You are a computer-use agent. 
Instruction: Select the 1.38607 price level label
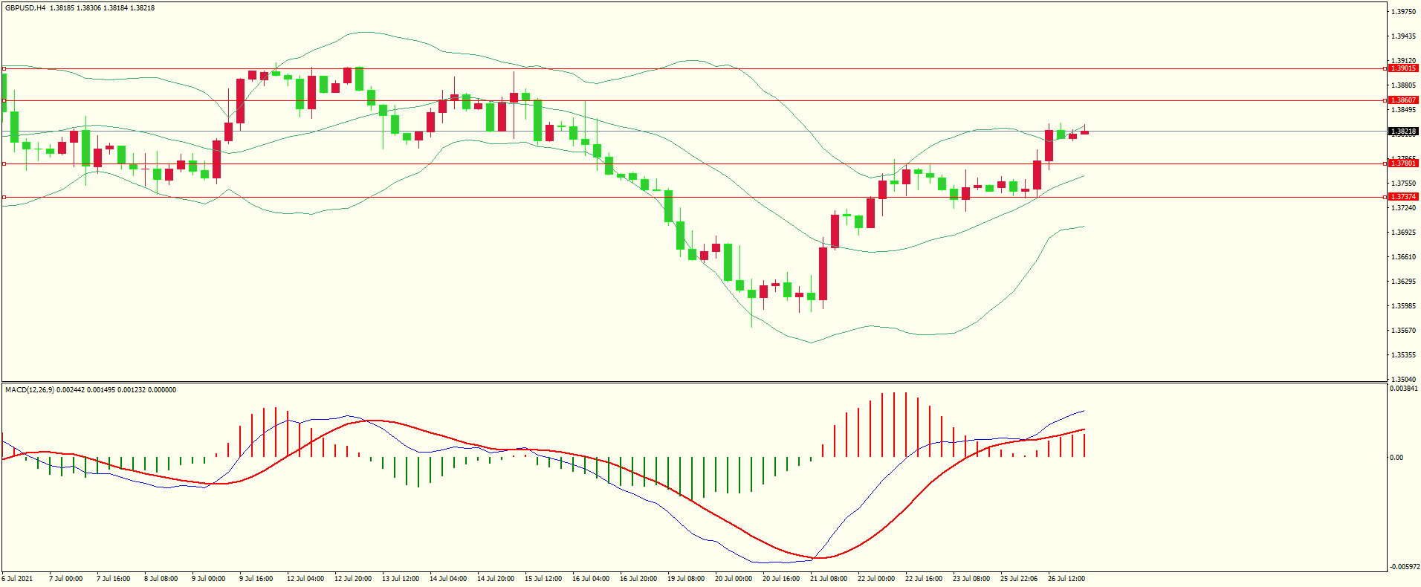1402,100
